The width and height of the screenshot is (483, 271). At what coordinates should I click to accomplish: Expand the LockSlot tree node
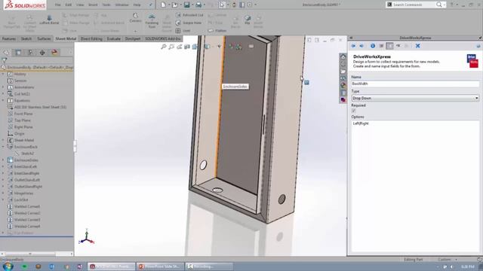pyautogui.click(x=3, y=199)
